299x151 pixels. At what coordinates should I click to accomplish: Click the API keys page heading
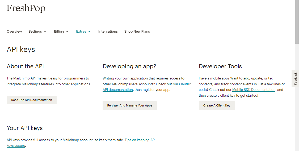(21, 50)
